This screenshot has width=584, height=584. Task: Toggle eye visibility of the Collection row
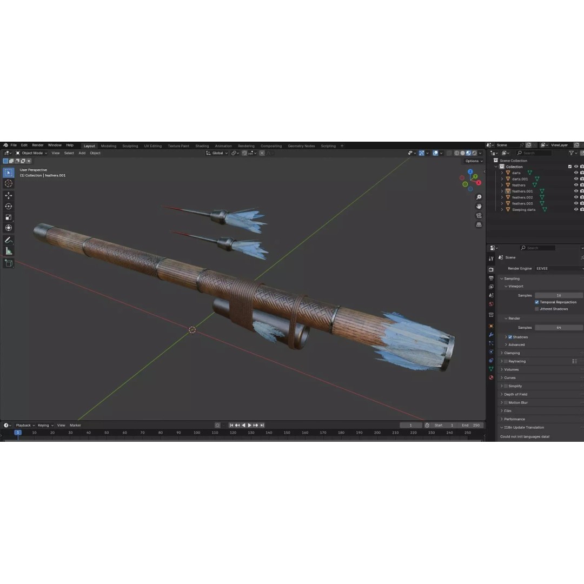click(x=576, y=167)
